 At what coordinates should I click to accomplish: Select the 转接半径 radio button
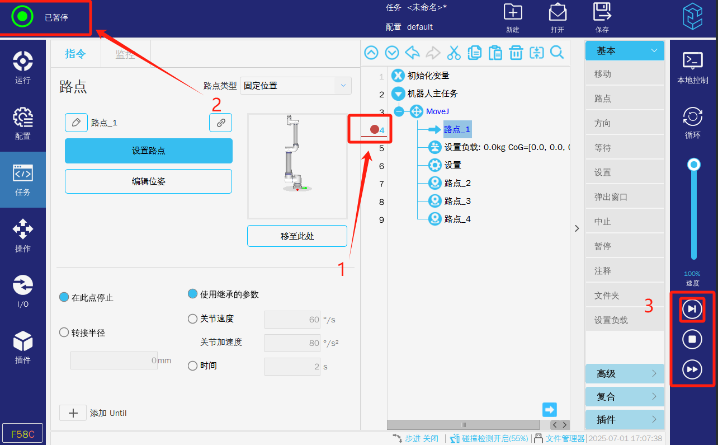tap(64, 332)
